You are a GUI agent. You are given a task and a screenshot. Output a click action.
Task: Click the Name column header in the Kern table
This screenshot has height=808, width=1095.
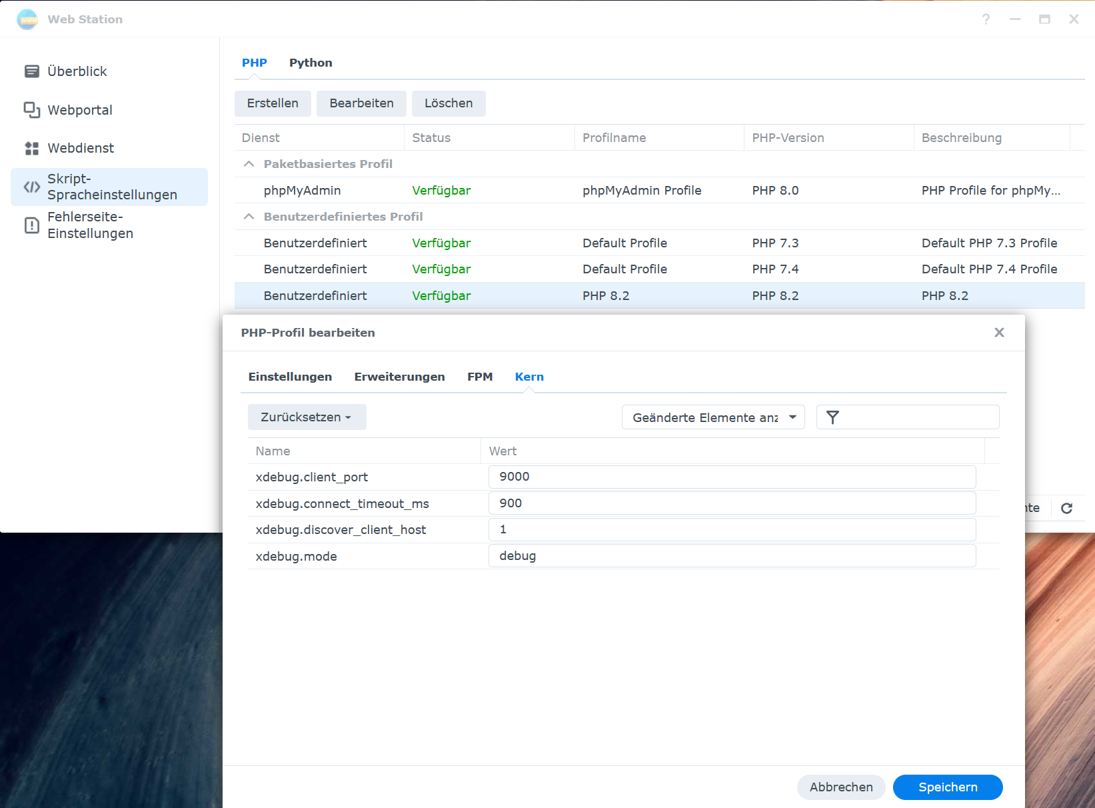(364, 451)
